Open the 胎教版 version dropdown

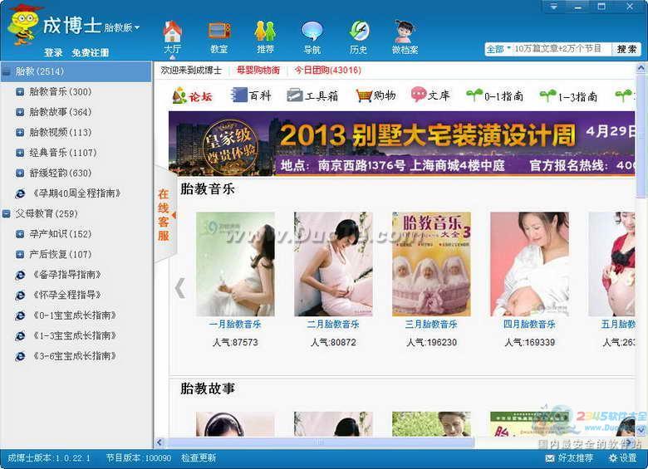click(122, 27)
